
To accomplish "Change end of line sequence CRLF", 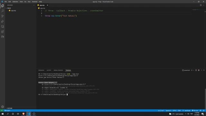I will (x=179, y=111).
